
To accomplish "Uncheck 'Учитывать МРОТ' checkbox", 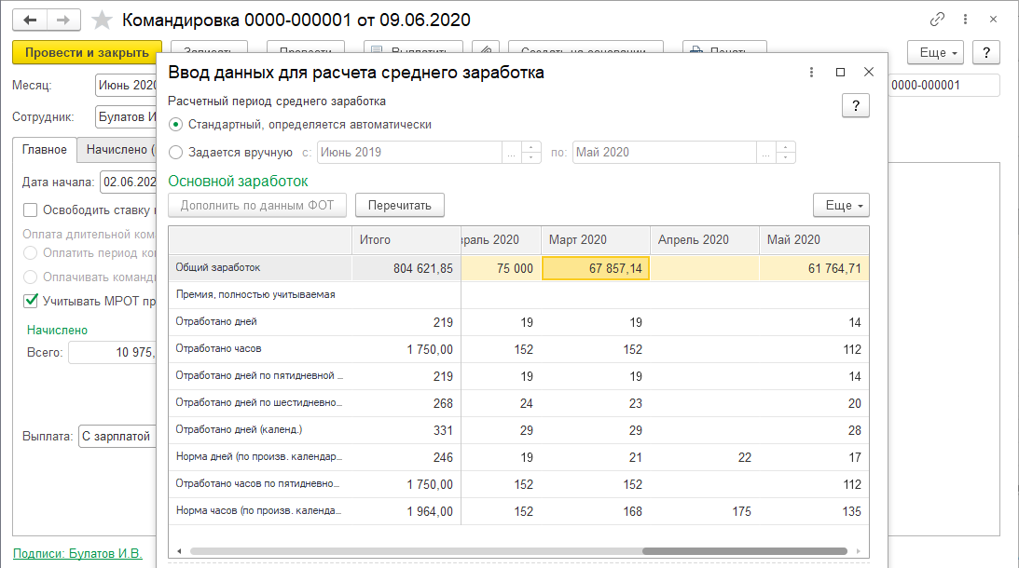I will (x=31, y=300).
